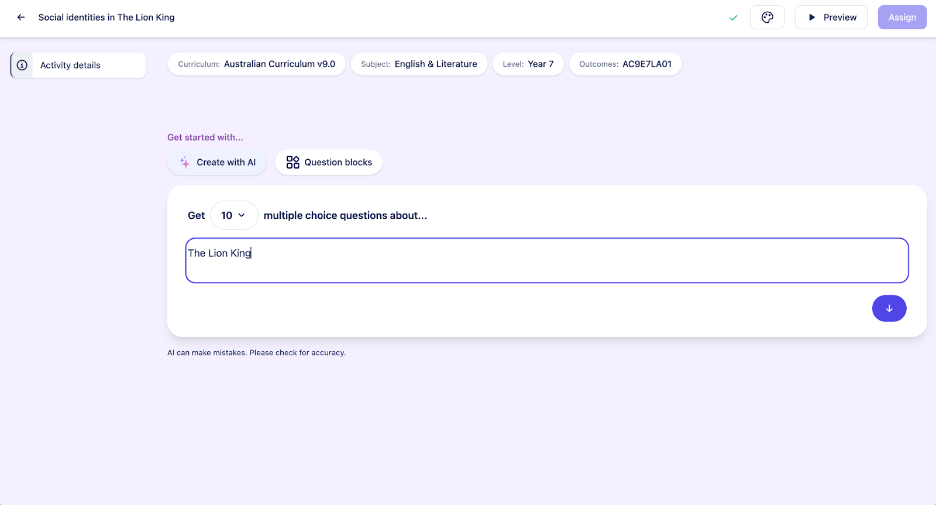Click the Get started with... heading
The image size is (936, 505).
click(205, 138)
